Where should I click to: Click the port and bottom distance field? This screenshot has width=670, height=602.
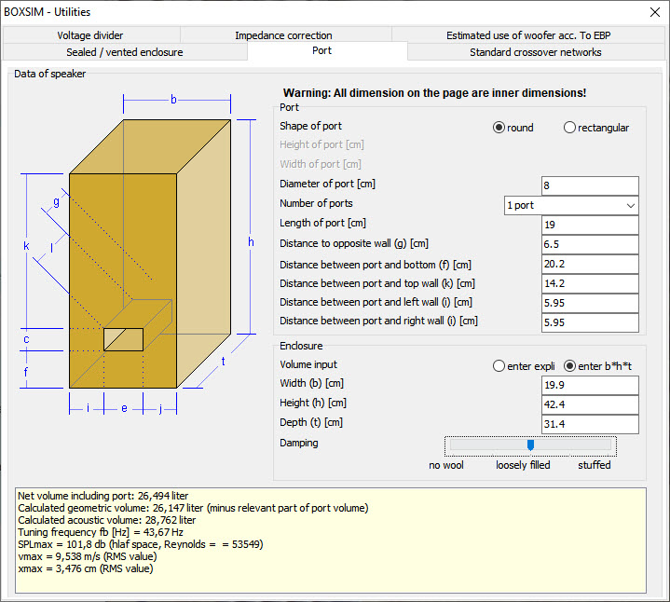point(590,265)
